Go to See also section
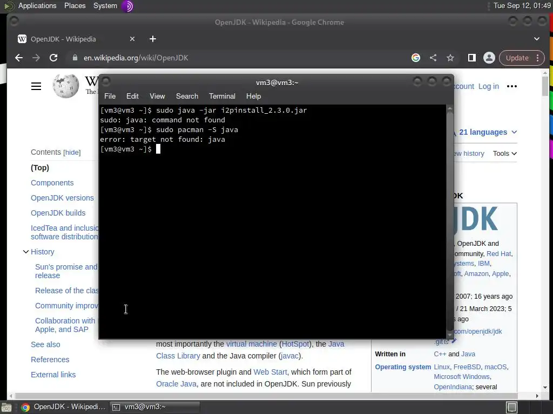This screenshot has width=553, height=414. click(x=45, y=344)
